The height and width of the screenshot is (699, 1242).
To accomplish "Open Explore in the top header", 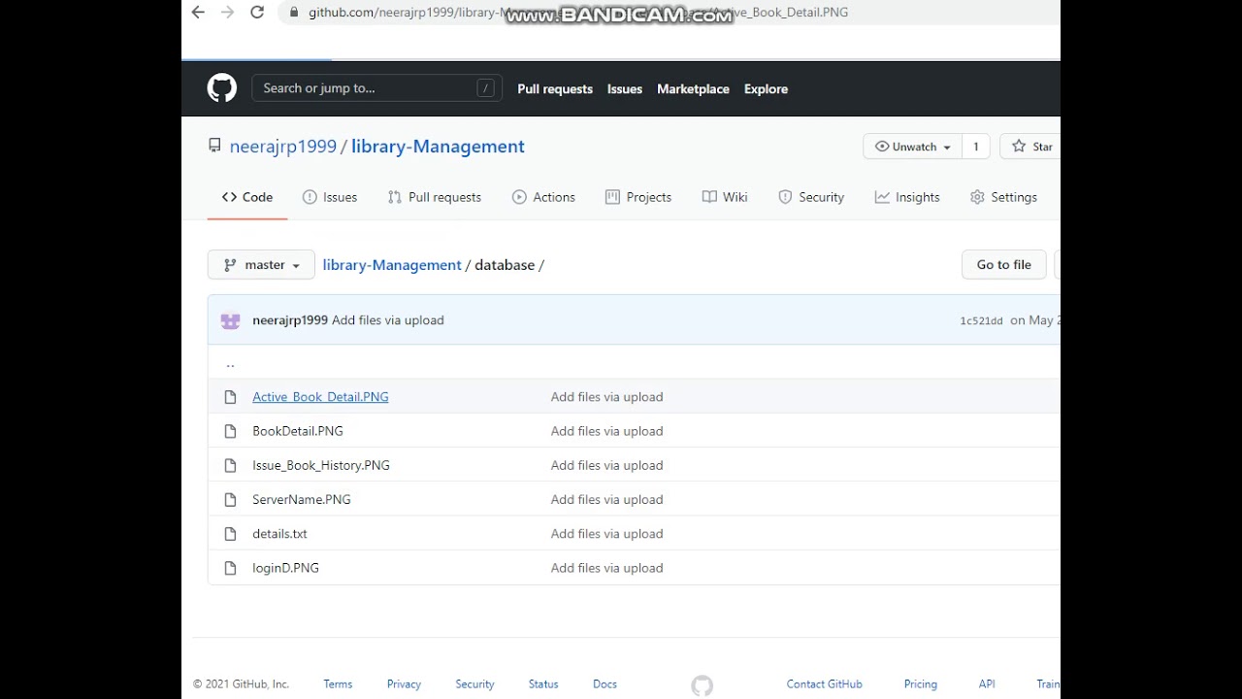I will tap(766, 89).
